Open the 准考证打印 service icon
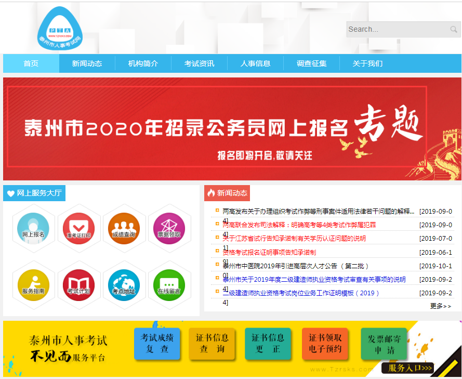Screen dimensions: 462x379 point(78,228)
